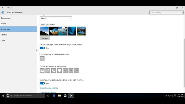Click the Cortana Ask me anything box
This screenshot has height=104, width=185.
(x=25, y=96)
